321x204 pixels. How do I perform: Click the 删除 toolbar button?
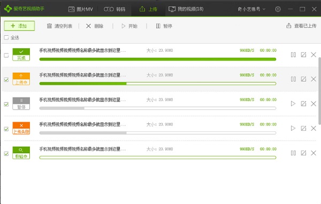point(95,26)
